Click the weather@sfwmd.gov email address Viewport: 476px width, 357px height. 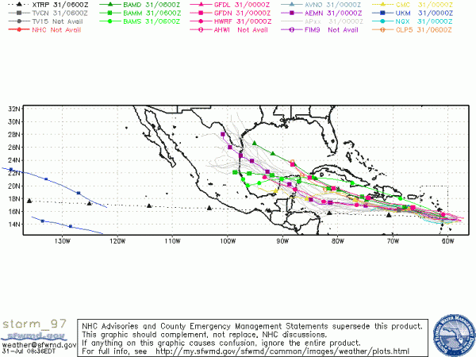click(39, 345)
